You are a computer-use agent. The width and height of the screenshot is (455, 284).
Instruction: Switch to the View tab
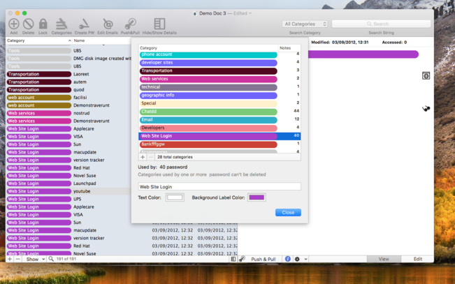point(384,259)
